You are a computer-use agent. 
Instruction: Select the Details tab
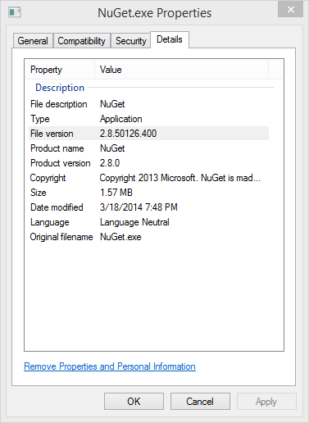[170, 39]
